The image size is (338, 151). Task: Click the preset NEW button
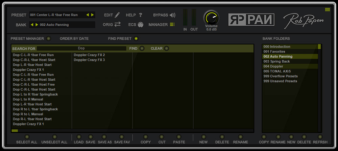click(x=203, y=137)
